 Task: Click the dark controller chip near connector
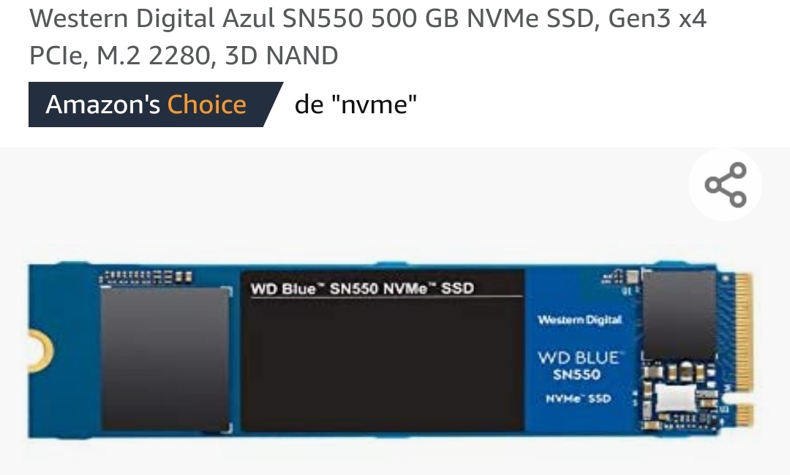coord(679,315)
